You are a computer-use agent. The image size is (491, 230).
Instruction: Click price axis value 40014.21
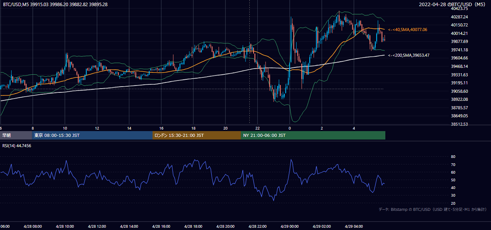[459, 33]
